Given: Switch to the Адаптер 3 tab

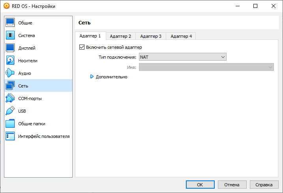Looking at the screenshot, I should pyautogui.click(x=151, y=36).
